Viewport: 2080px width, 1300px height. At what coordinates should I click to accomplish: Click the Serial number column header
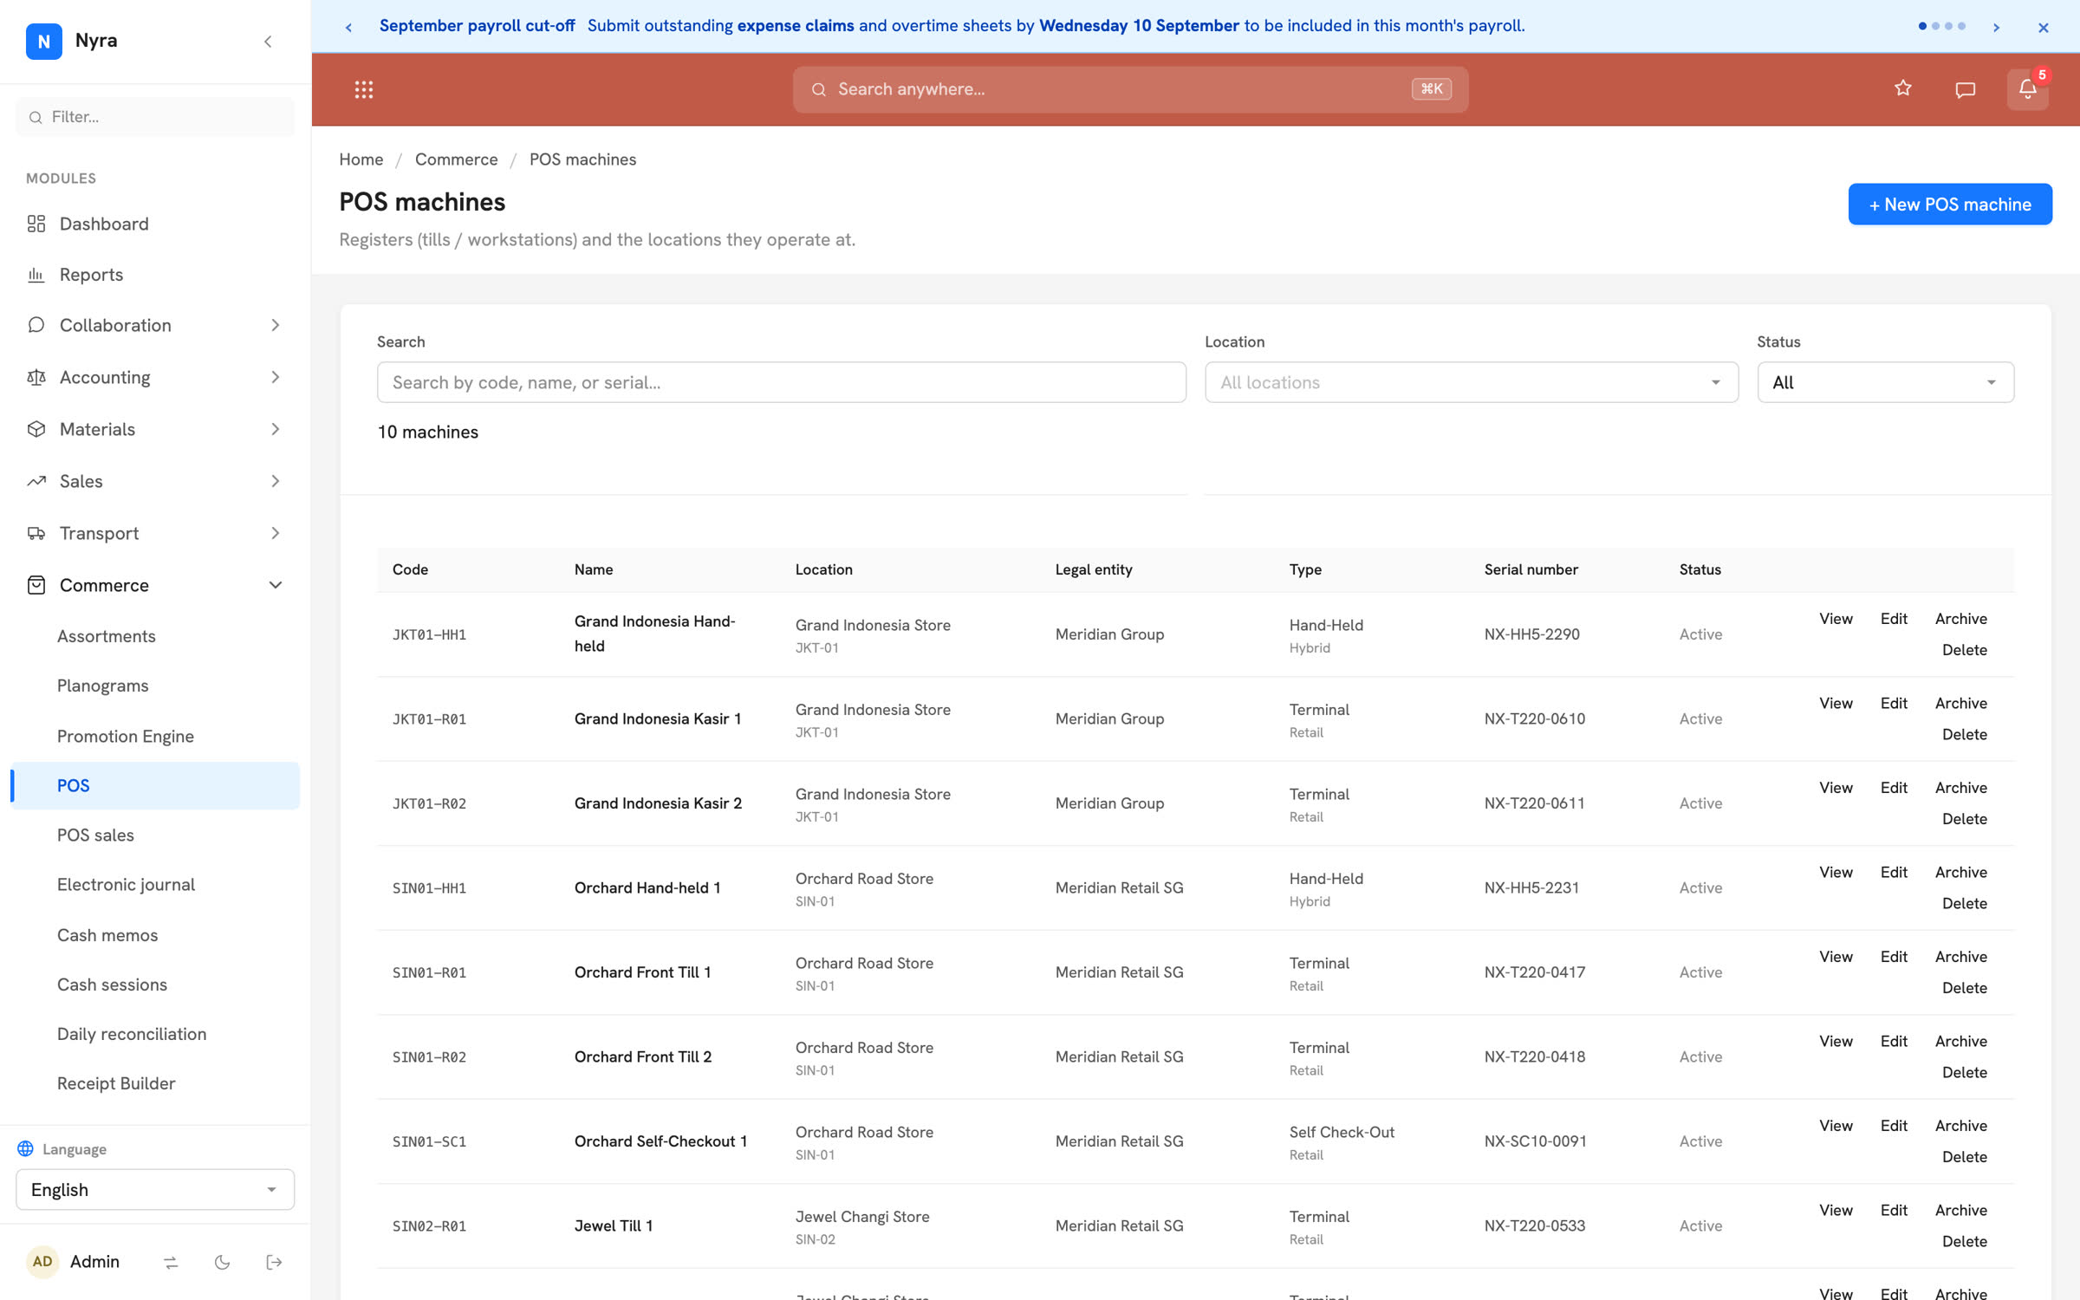pos(1531,569)
